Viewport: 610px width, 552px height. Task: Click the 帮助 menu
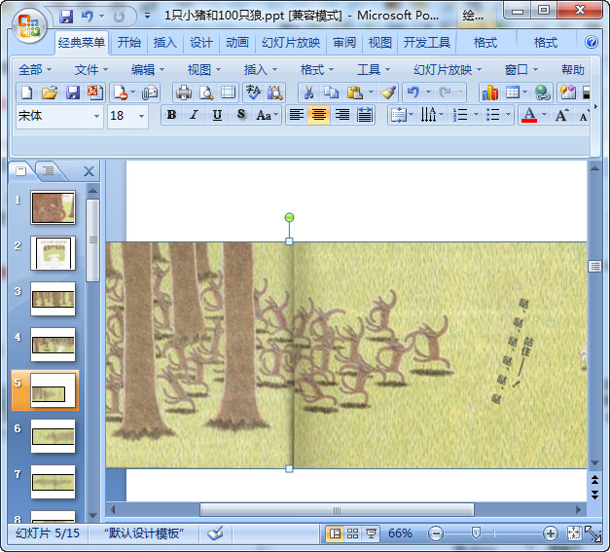(x=573, y=70)
